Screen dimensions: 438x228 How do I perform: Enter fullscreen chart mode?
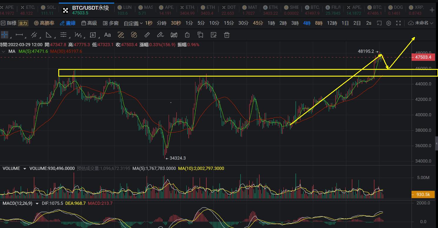point(399,23)
